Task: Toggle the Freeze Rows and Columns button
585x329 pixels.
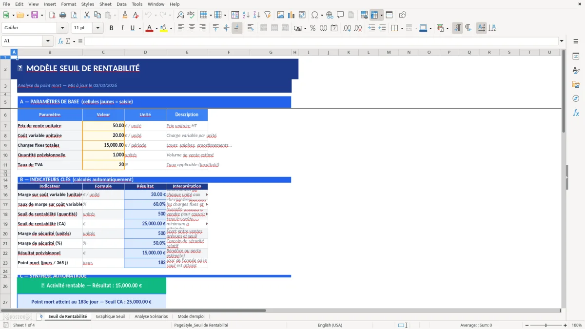Action: click(375, 15)
